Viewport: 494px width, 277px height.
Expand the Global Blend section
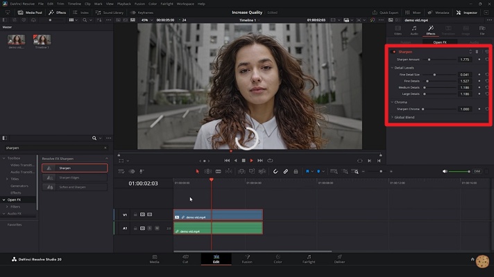point(391,117)
